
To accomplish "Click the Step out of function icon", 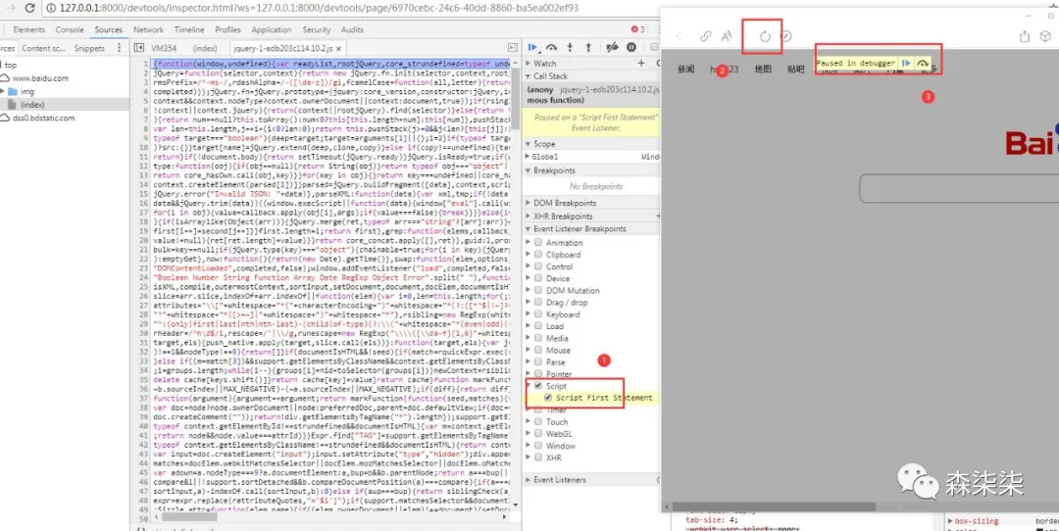I will pyautogui.click(x=588, y=47).
